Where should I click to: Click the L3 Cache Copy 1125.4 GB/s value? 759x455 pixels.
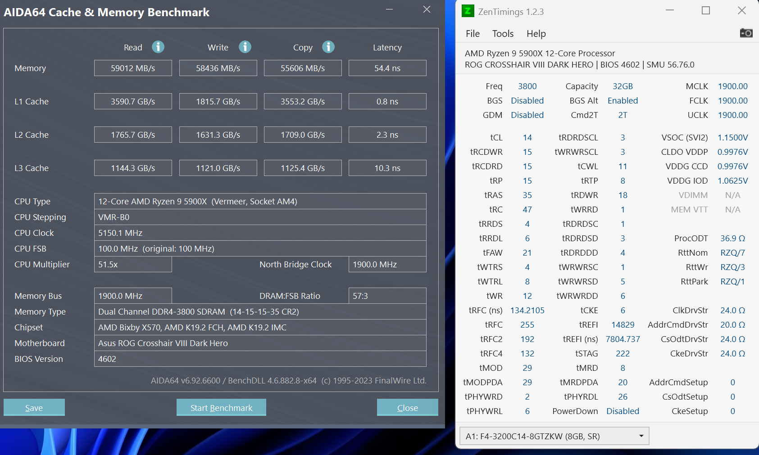303,168
